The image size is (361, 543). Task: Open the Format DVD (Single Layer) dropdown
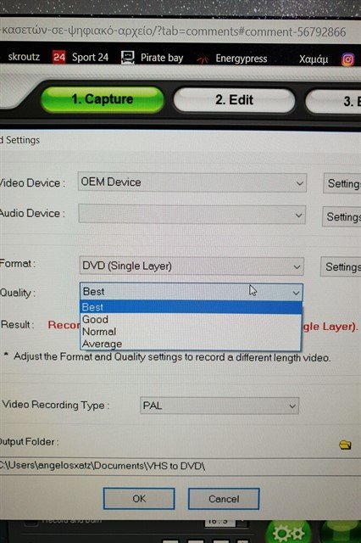[192, 266]
